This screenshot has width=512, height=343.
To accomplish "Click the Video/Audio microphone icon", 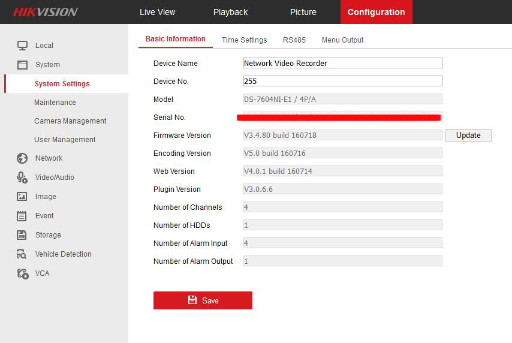I will pos(22,177).
